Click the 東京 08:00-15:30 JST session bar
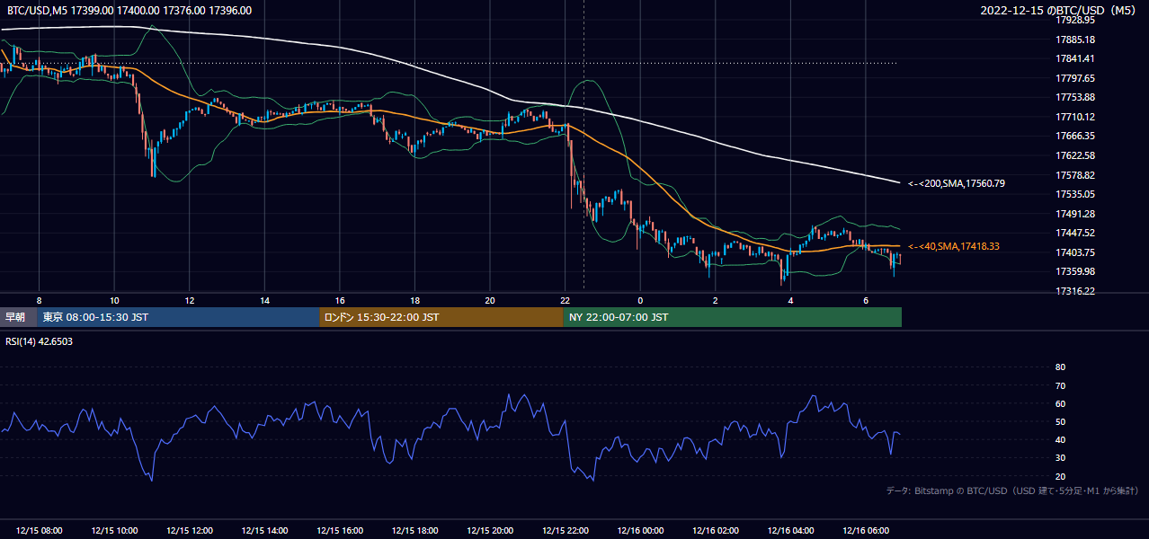 tap(179, 317)
